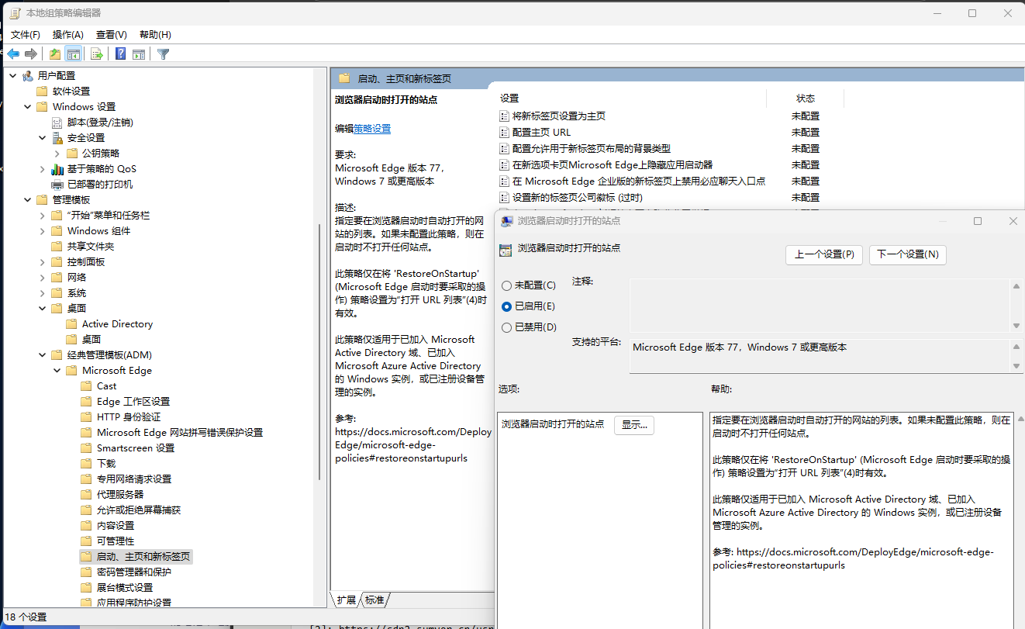Select the 已启用(E) radio button
Image resolution: width=1025 pixels, height=629 pixels.
click(507, 307)
